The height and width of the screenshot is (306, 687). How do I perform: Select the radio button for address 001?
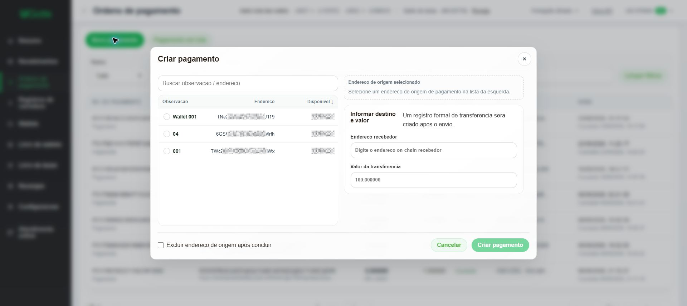166,151
